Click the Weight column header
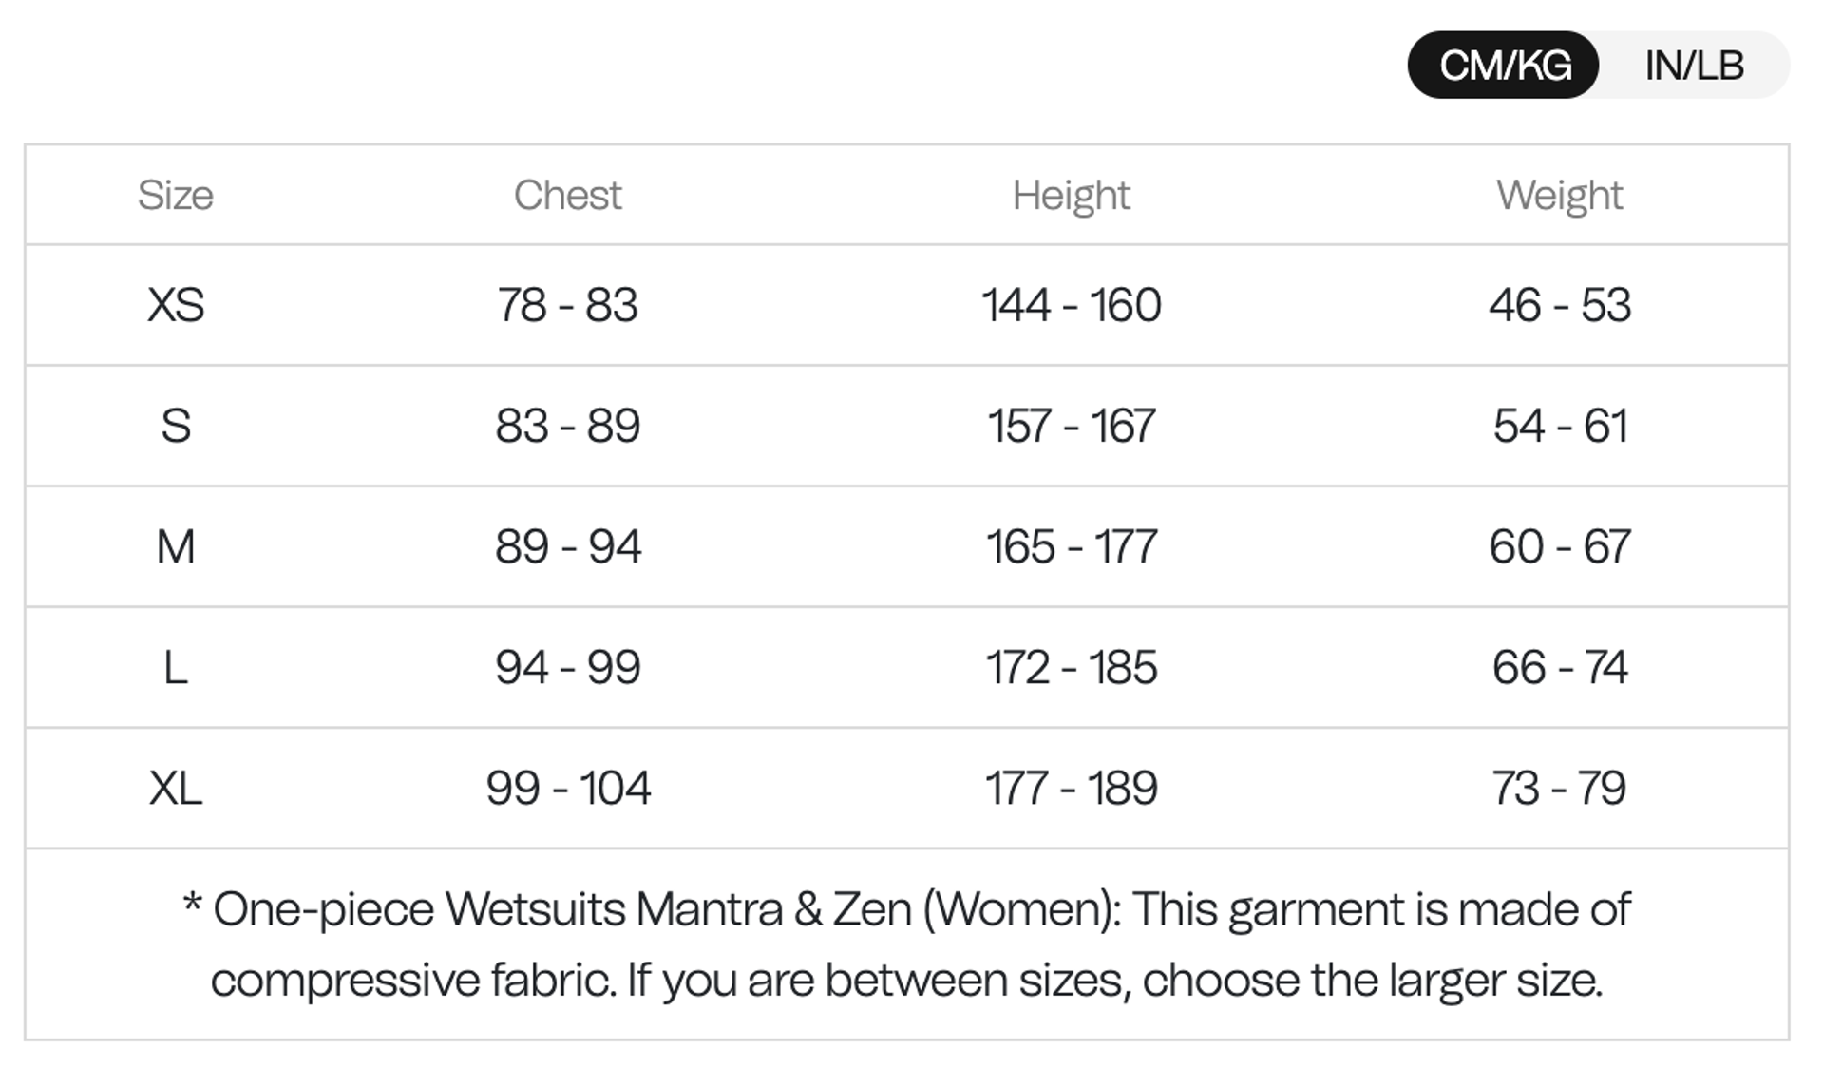 (x=1560, y=196)
